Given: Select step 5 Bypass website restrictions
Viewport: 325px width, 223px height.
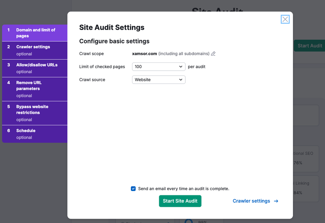Looking at the screenshot, I should pyautogui.click(x=35, y=113).
